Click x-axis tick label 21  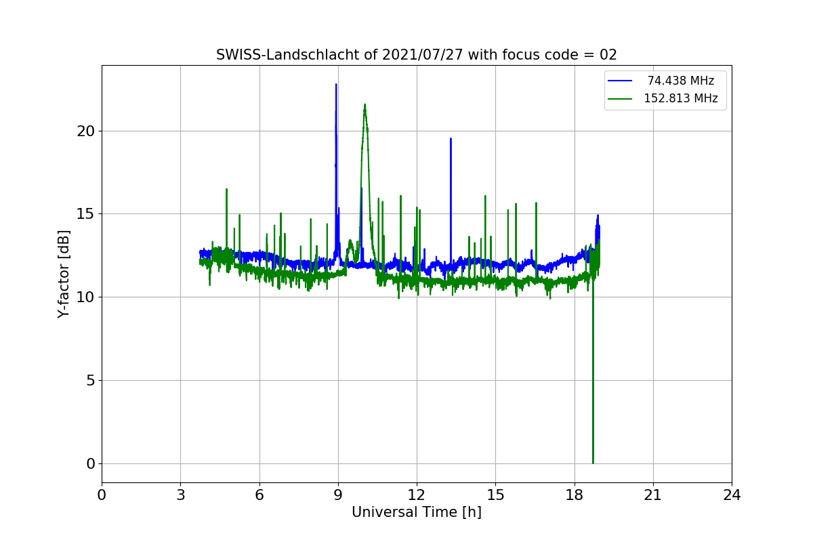click(653, 495)
